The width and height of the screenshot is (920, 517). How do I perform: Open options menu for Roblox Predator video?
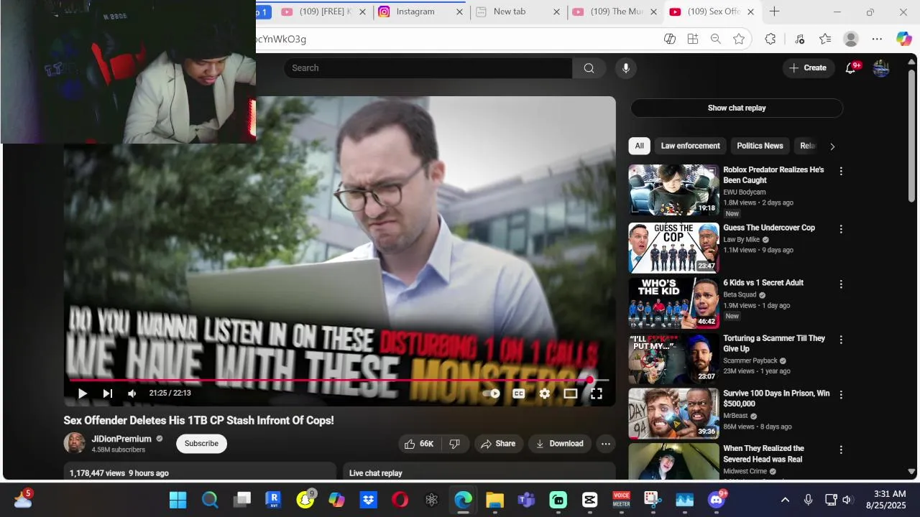841,171
